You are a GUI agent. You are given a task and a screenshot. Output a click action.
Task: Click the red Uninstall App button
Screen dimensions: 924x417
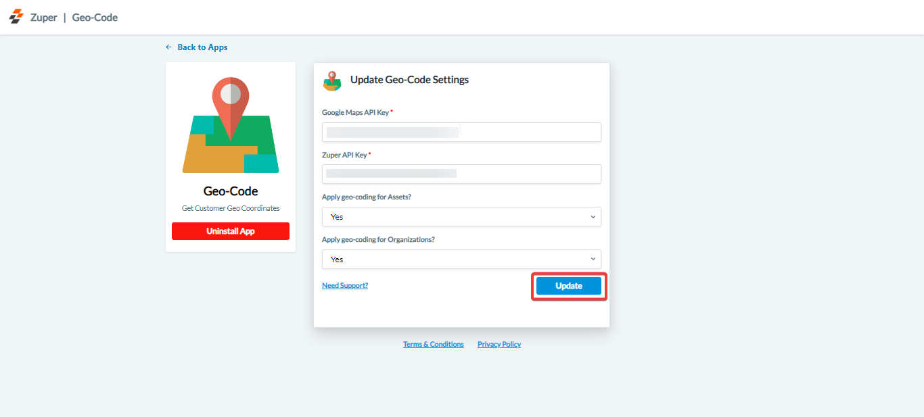pyautogui.click(x=231, y=231)
